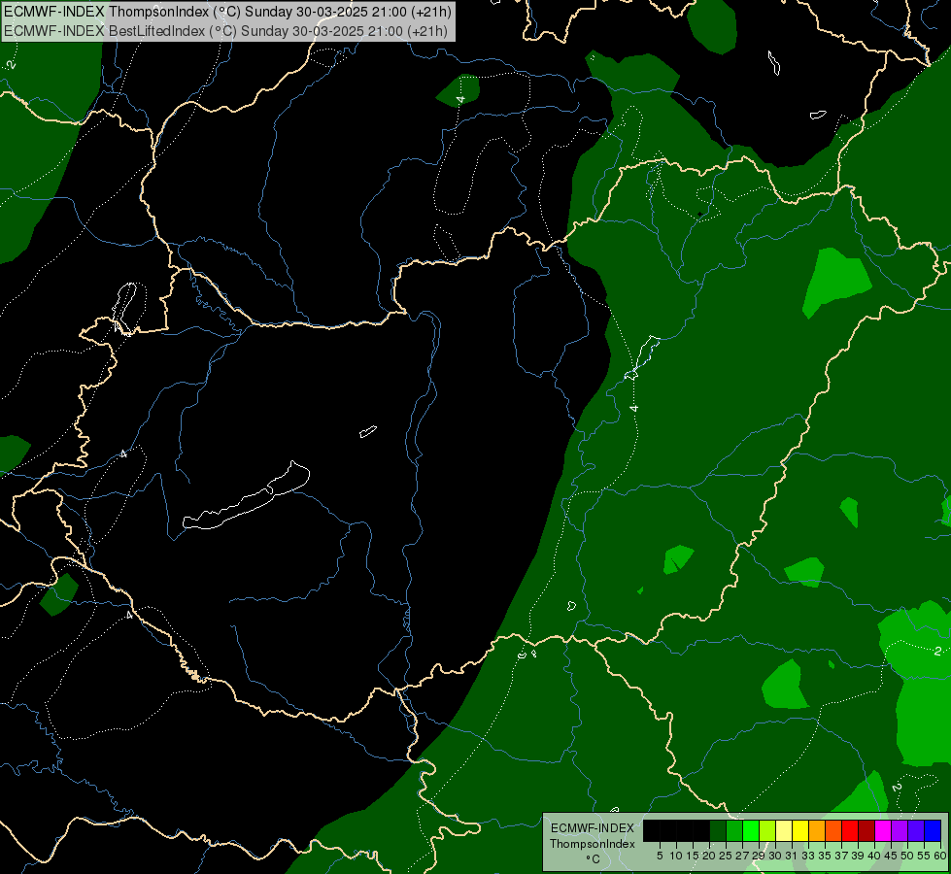Screen dimensions: 951x874
Task: Pick the pure yellow 31–33 legend swatch
Action: point(800,830)
